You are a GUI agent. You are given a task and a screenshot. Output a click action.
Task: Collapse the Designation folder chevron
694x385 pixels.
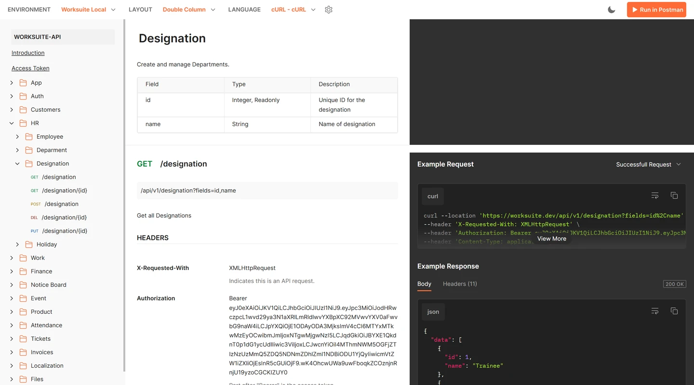(17, 164)
